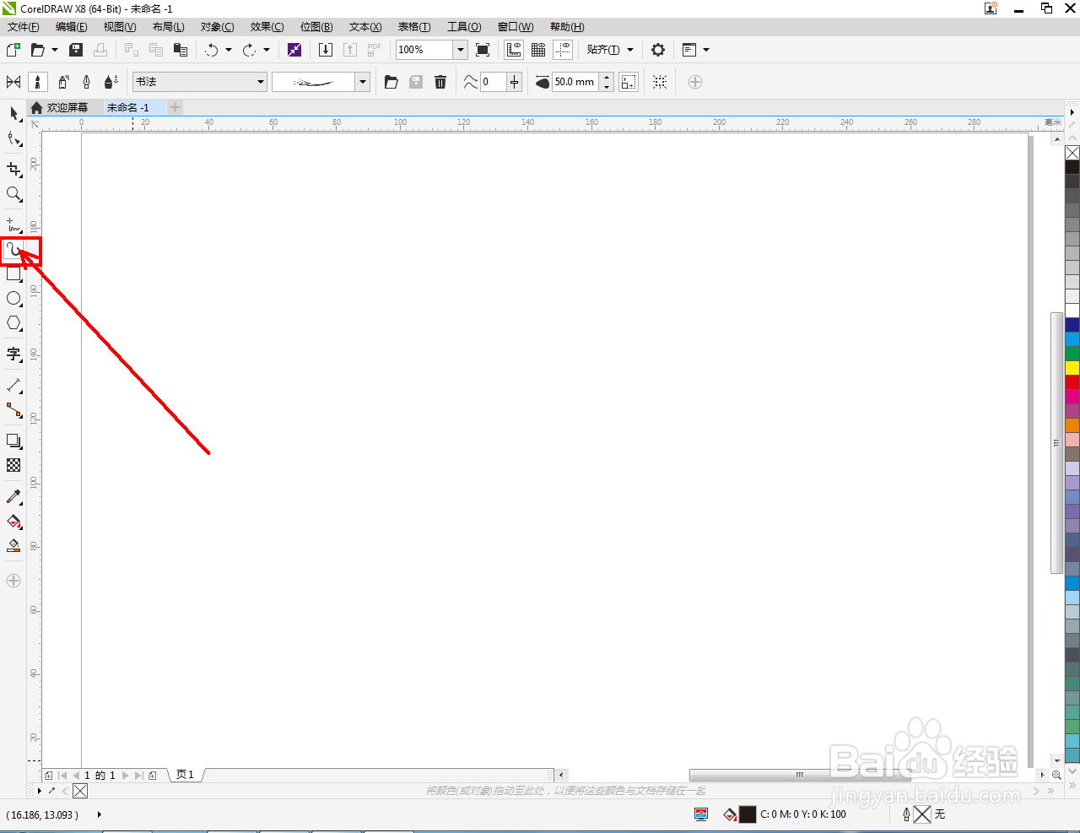Click the Paste clipboard icon
Image resolution: width=1080 pixels, height=833 pixels.
pos(180,50)
